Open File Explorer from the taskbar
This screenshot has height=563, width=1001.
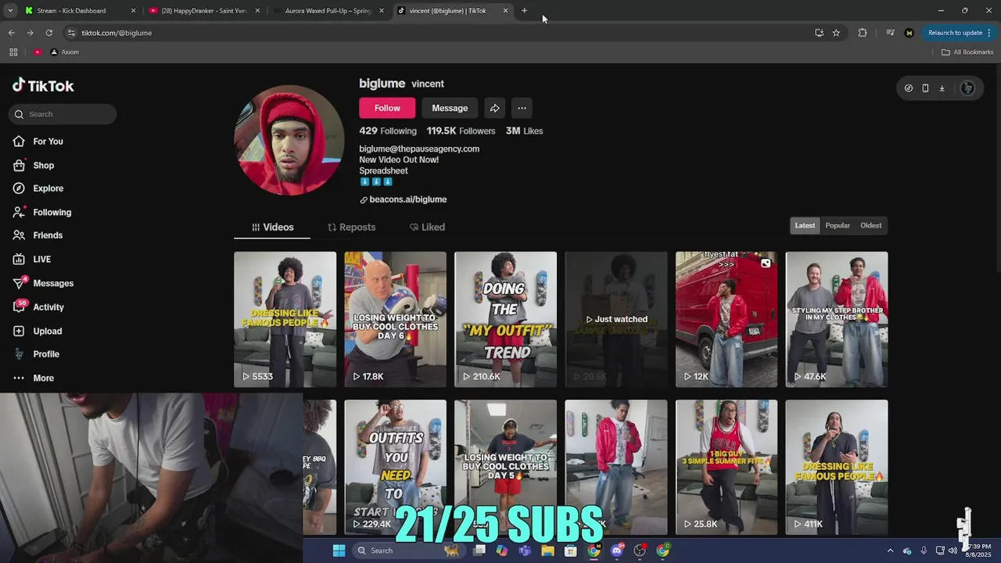[548, 550]
